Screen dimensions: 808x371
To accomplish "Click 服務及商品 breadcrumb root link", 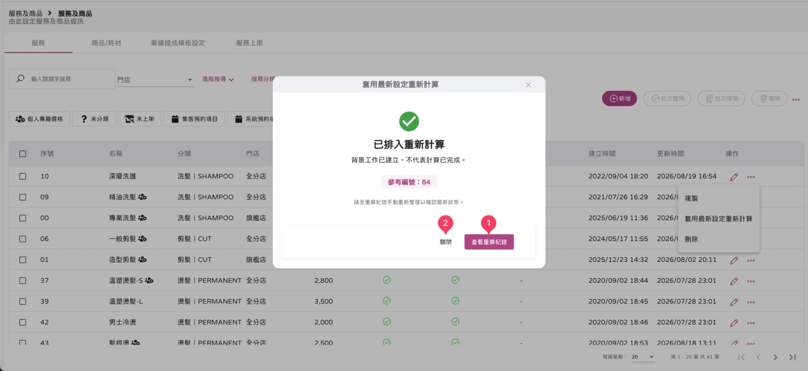I will [26, 13].
